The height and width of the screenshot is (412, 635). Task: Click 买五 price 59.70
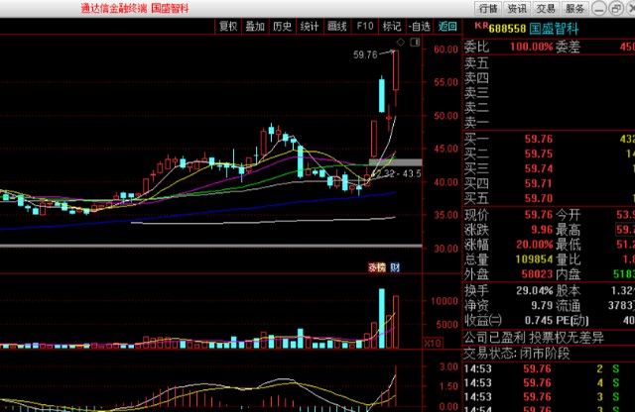click(x=539, y=198)
